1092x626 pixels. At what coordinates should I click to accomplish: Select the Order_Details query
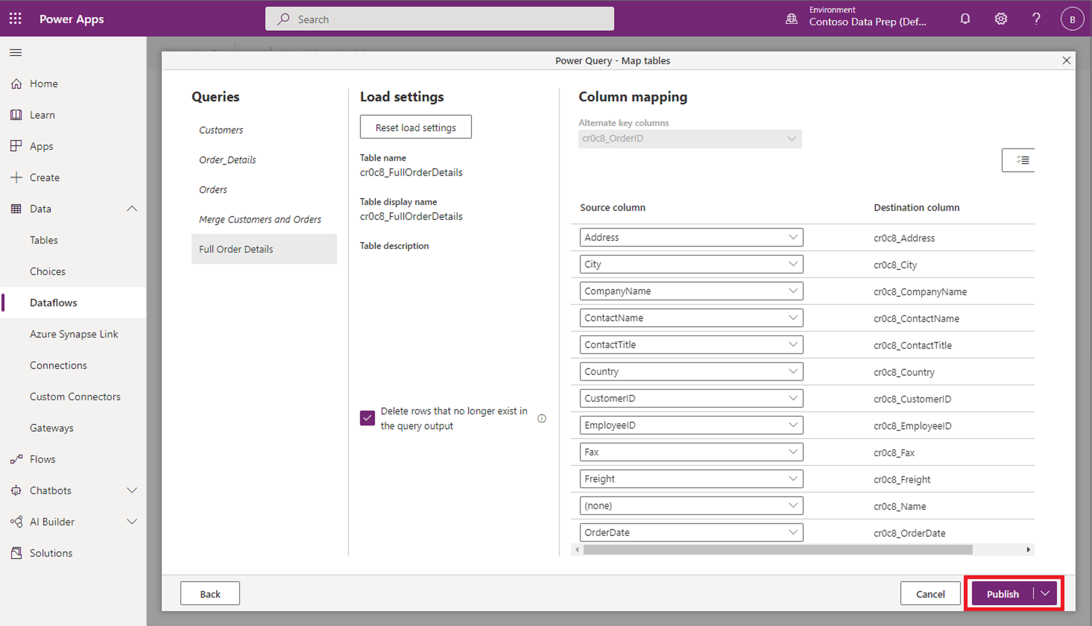click(227, 160)
